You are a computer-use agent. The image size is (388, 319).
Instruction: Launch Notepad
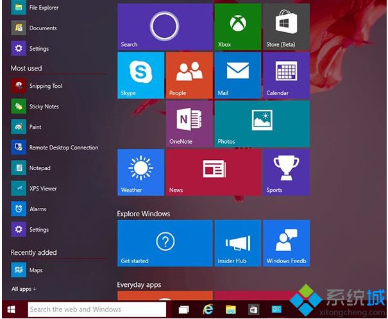pyautogui.click(x=31, y=168)
